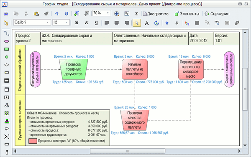
Task: Select the Проверка товарных документов block
Action: [x=74, y=69]
